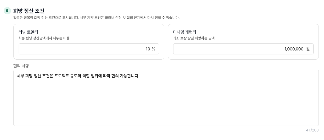The height and width of the screenshot is (140, 324).
Task: Click the 미니멈 개런티 label
Action: (x=184, y=32)
